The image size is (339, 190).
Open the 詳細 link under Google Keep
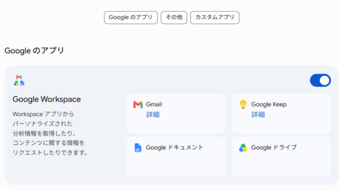(x=258, y=115)
